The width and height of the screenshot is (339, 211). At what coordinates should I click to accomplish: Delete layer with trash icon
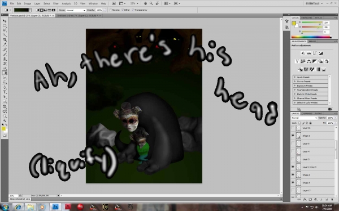(332, 200)
